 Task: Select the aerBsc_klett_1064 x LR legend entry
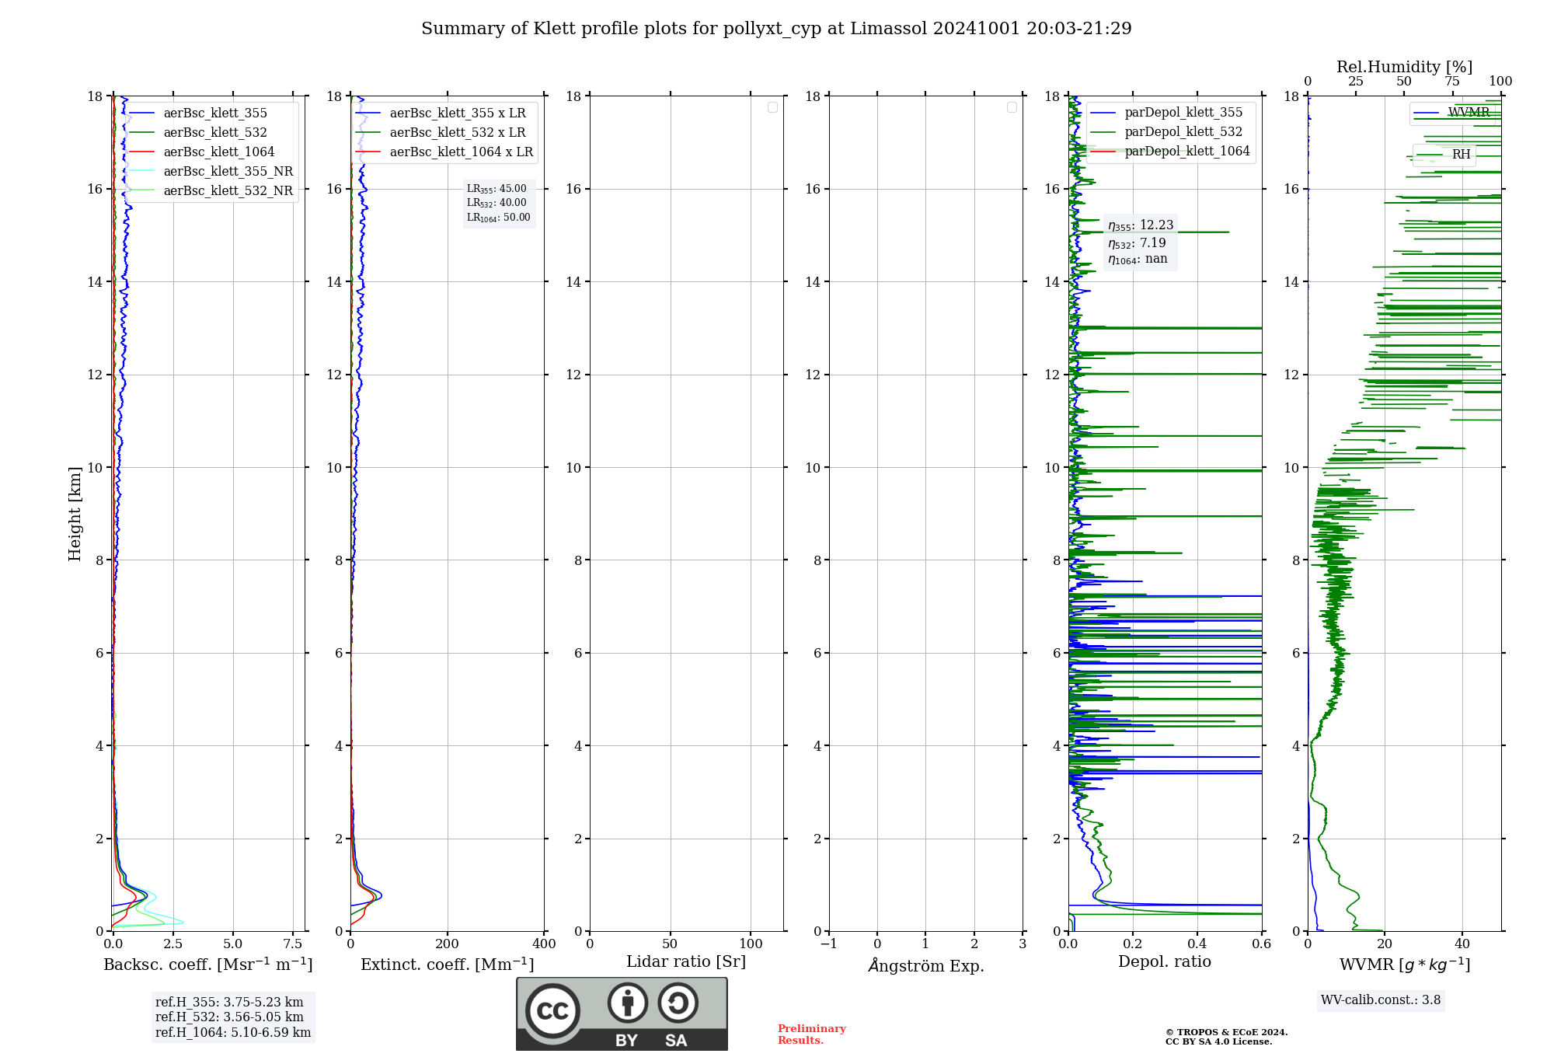point(444,152)
